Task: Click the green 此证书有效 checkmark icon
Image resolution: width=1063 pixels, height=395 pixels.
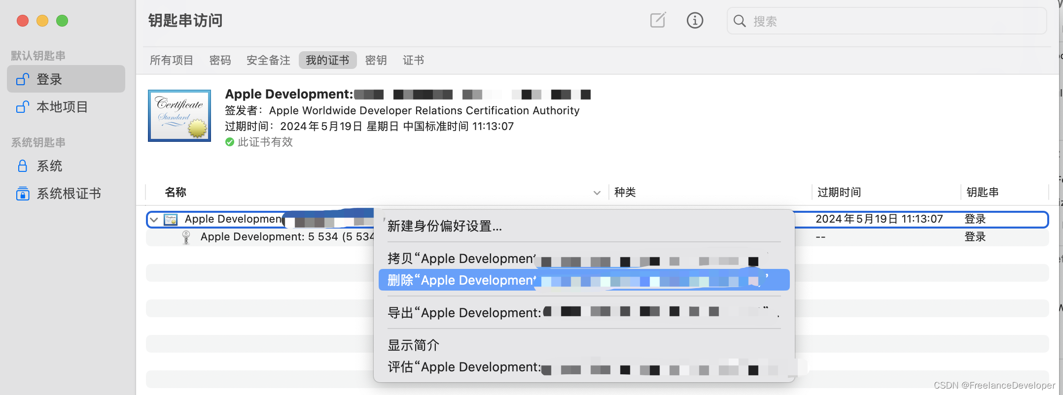Action: click(x=229, y=142)
